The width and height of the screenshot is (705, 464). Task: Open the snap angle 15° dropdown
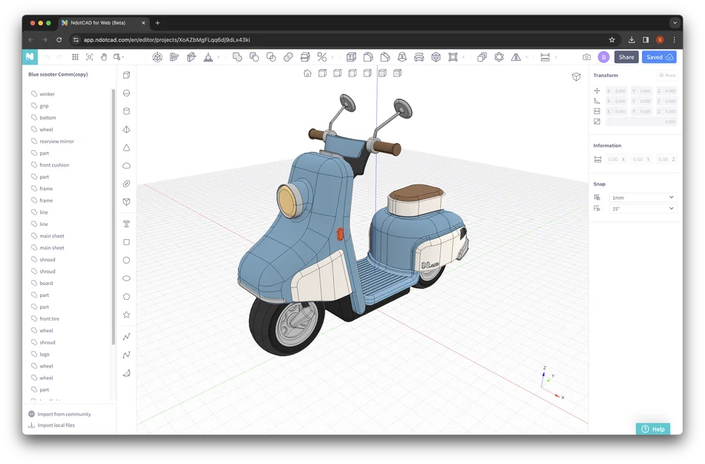pos(643,209)
